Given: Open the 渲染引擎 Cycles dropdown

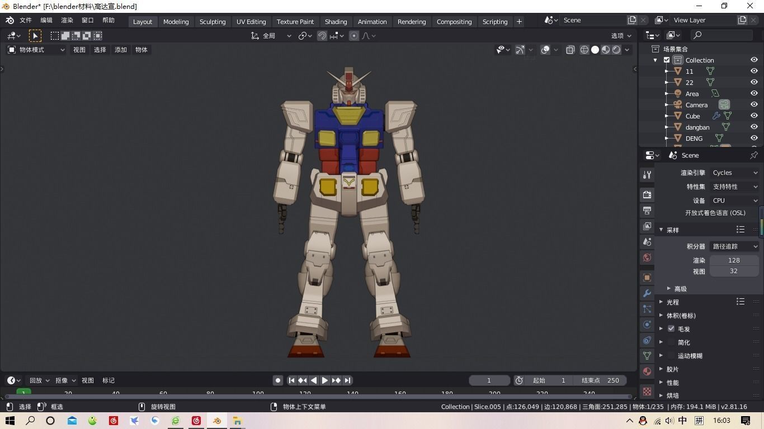Looking at the screenshot, I should (734, 173).
